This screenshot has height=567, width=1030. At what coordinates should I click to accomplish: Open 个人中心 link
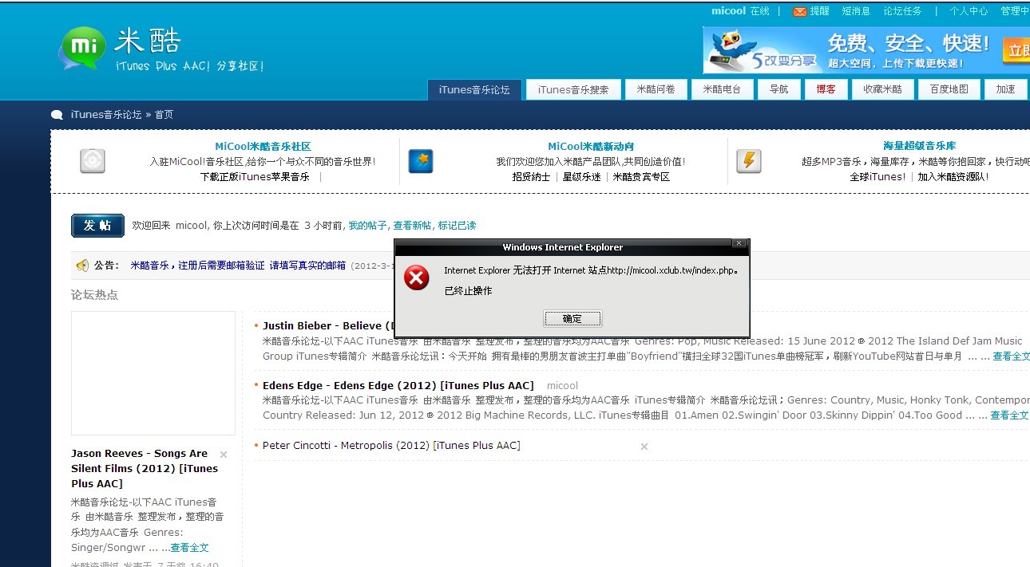click(x=969, y=11)
